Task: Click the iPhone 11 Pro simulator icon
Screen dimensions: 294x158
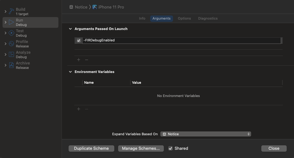Action: [95, 7]
